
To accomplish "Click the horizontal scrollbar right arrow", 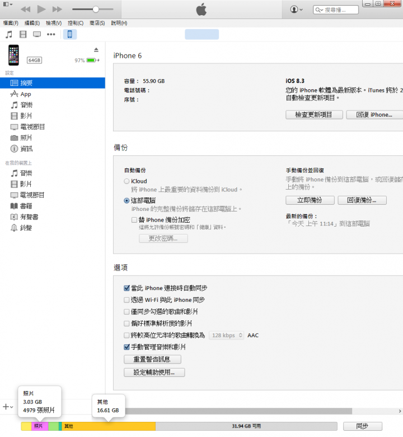I will click(x=400, y=411).
